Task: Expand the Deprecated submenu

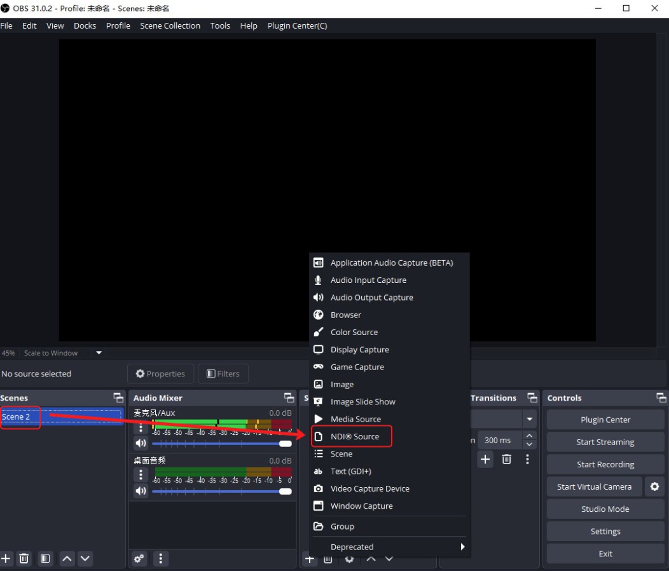Action: tap(389, 547)
